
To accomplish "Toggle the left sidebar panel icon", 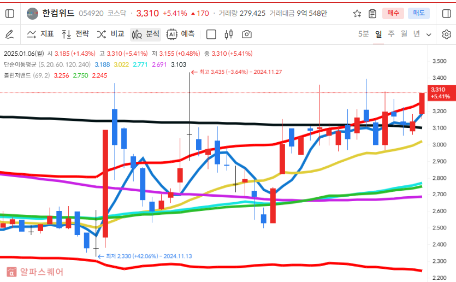I will (10, 13).
